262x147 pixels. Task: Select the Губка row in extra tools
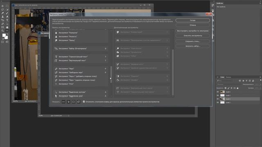(142, 56)
